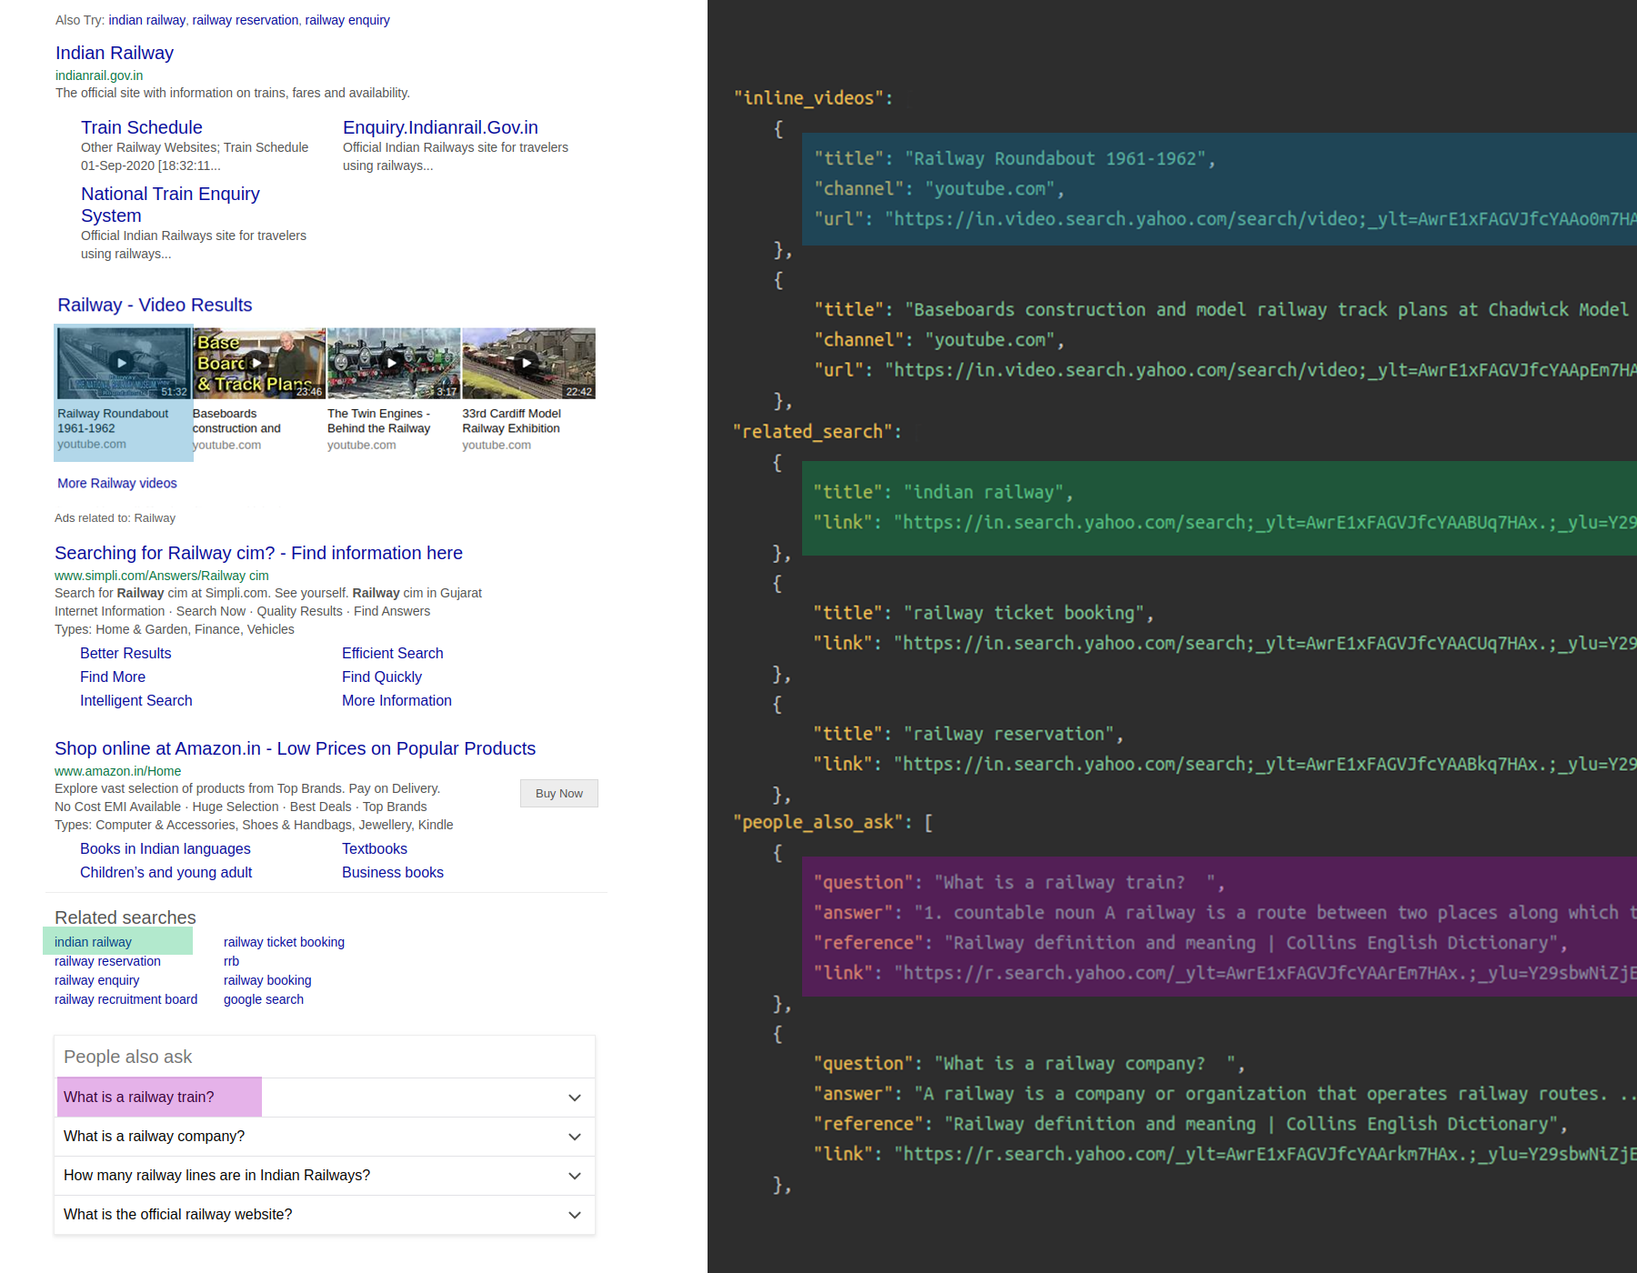Expand 'How many railway lines' question chevron
Image resolution: width=1637 pixels, height=1273 pixels.
575,1176
